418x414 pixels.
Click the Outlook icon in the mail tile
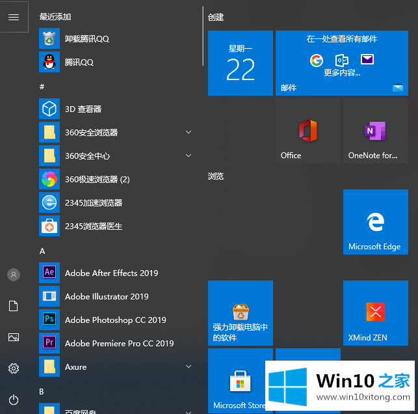342,60
